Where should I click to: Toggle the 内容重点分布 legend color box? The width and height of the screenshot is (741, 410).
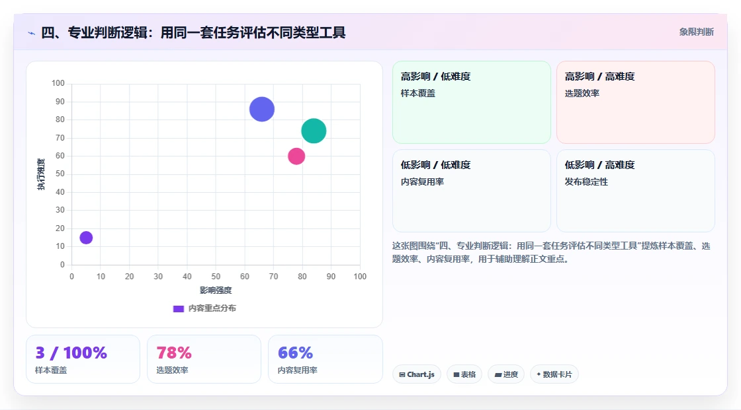pyautogui.click(x=178, y=308)
